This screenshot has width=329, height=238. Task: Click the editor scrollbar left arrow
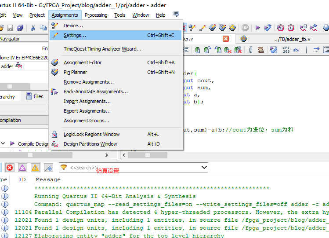[x=124, y=155]
